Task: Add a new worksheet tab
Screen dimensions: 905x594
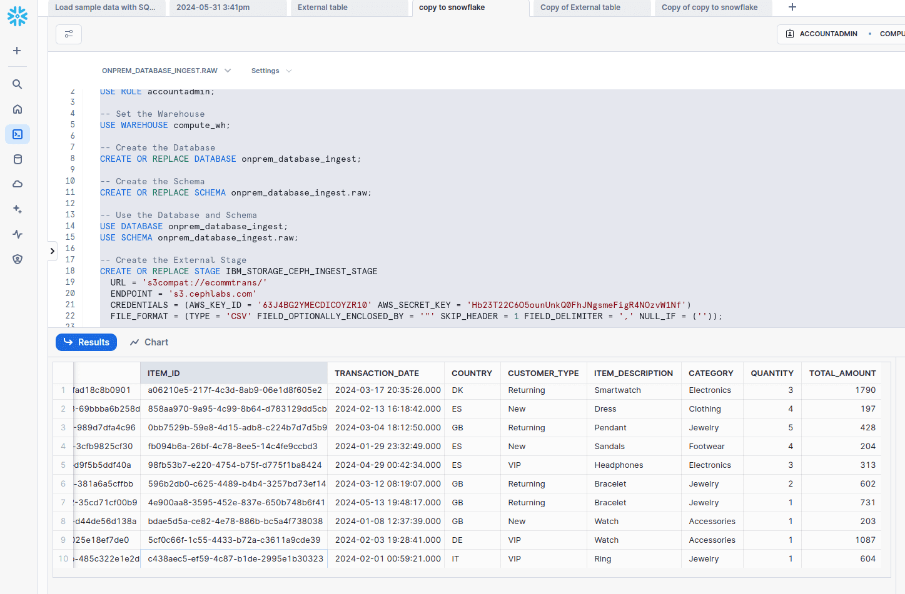Action: click(792, 7)
